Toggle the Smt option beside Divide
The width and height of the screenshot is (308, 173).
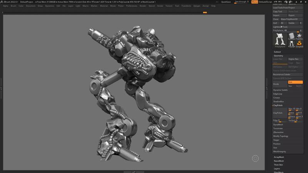pos(295,82)
